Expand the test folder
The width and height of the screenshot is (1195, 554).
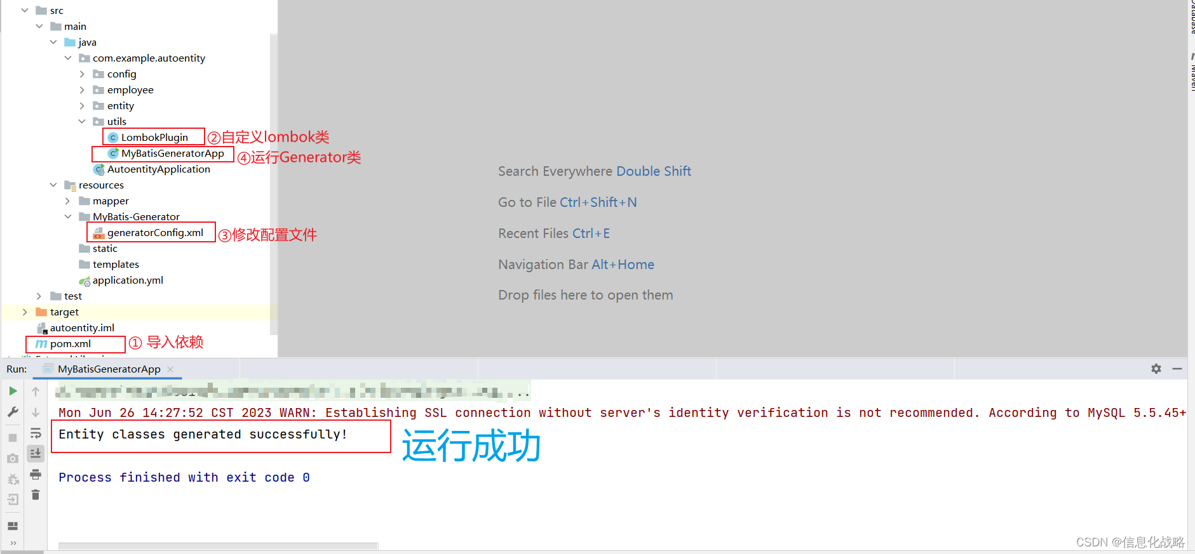pos(39,296)
